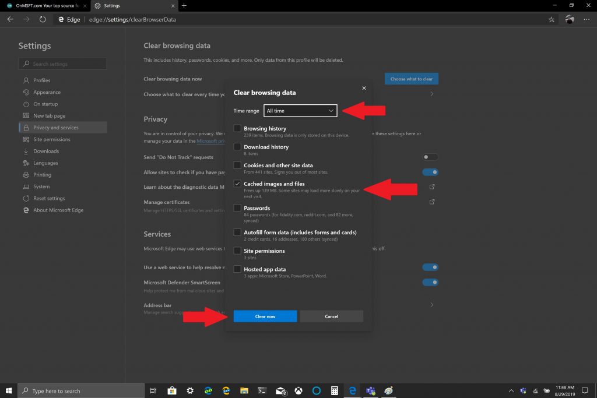Screen dimensions: 597x398
Task: Open the Passwords external link icon
Action: pyautogui.click(x=431, y=202)
